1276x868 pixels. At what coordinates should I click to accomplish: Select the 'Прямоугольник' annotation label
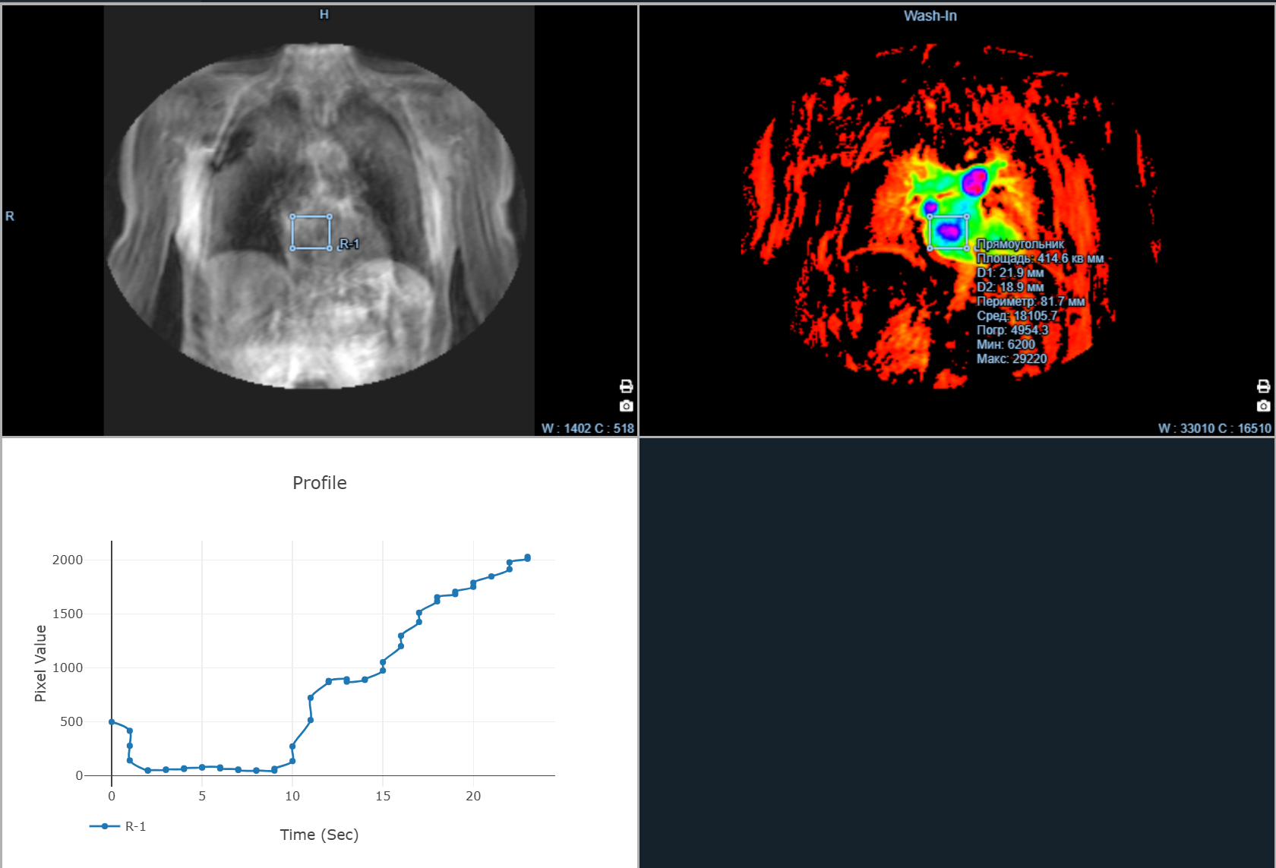(1020, 244)
